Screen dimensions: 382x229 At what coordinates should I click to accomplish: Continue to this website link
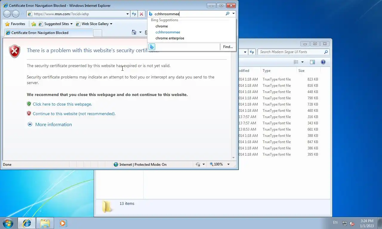point(74,114)
